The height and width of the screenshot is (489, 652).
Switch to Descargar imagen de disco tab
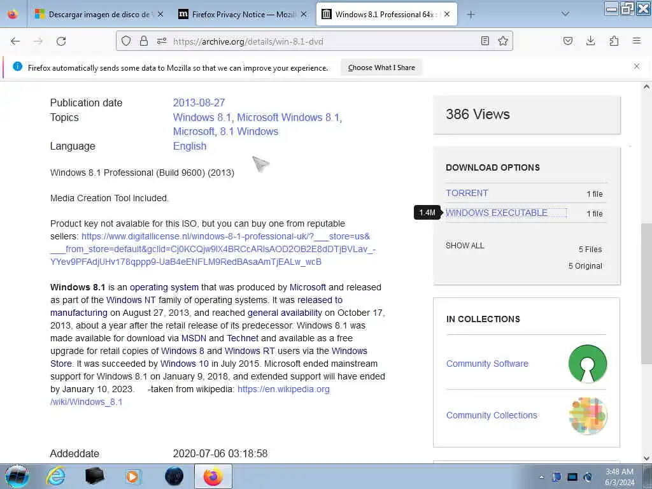point(99,15)
